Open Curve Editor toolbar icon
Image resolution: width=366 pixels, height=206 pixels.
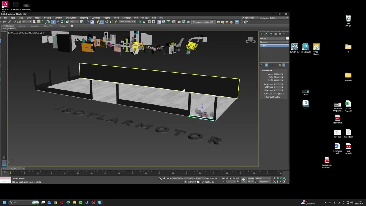click(164, 22)
